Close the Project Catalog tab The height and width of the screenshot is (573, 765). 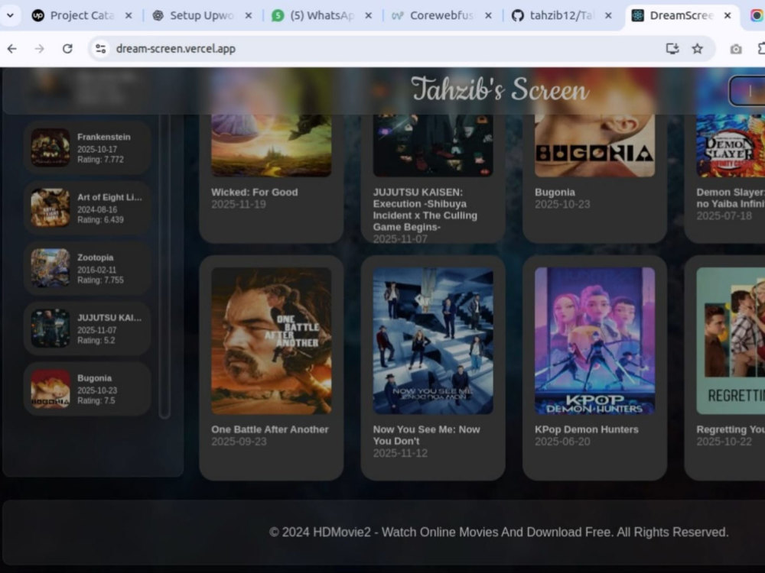tap(129, 15)
